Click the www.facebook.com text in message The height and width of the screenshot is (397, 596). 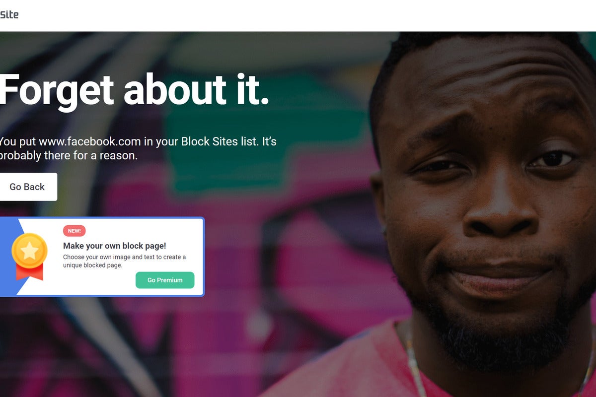pyautogui.click(x=90, y=141)
